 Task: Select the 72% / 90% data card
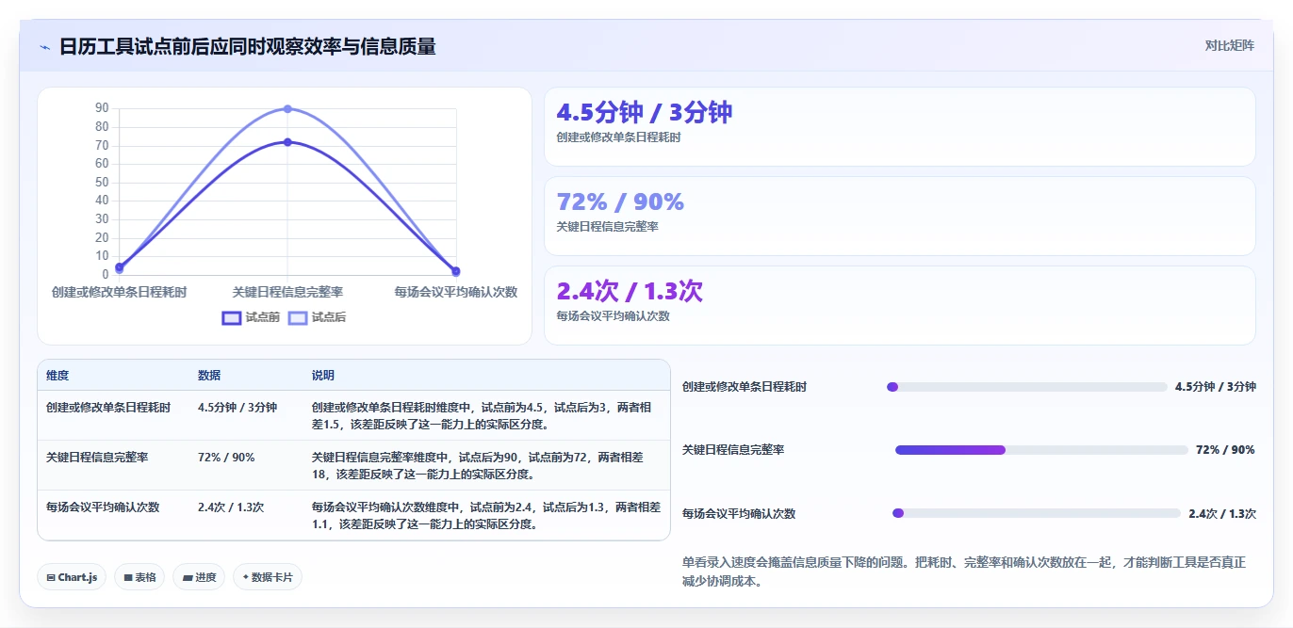click(900, 217)
